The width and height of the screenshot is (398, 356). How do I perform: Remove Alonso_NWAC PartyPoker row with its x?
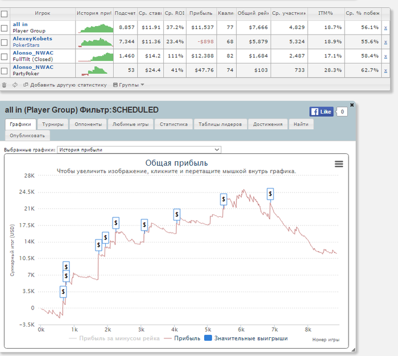[x=385, y=70]
